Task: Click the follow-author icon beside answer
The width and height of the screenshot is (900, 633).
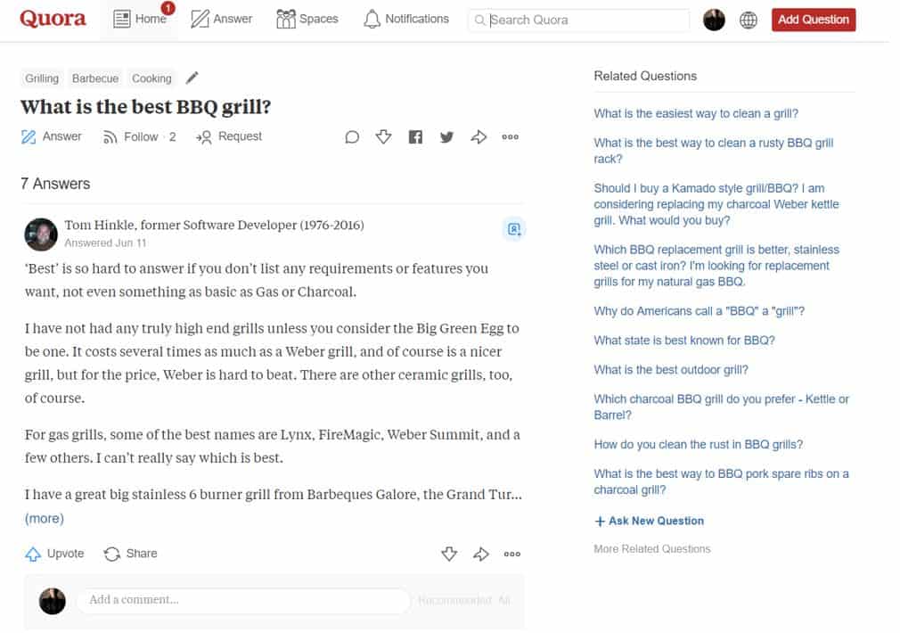Action: (513, 229)
